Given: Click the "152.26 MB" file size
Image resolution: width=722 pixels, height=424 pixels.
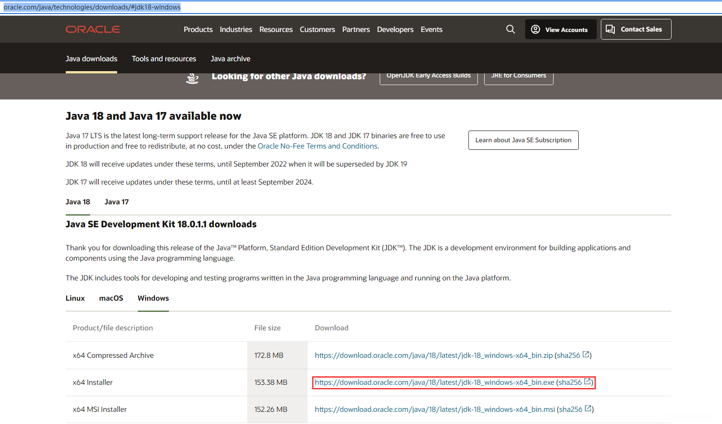Looking at the screenshot, I should [x=271, y=409].
